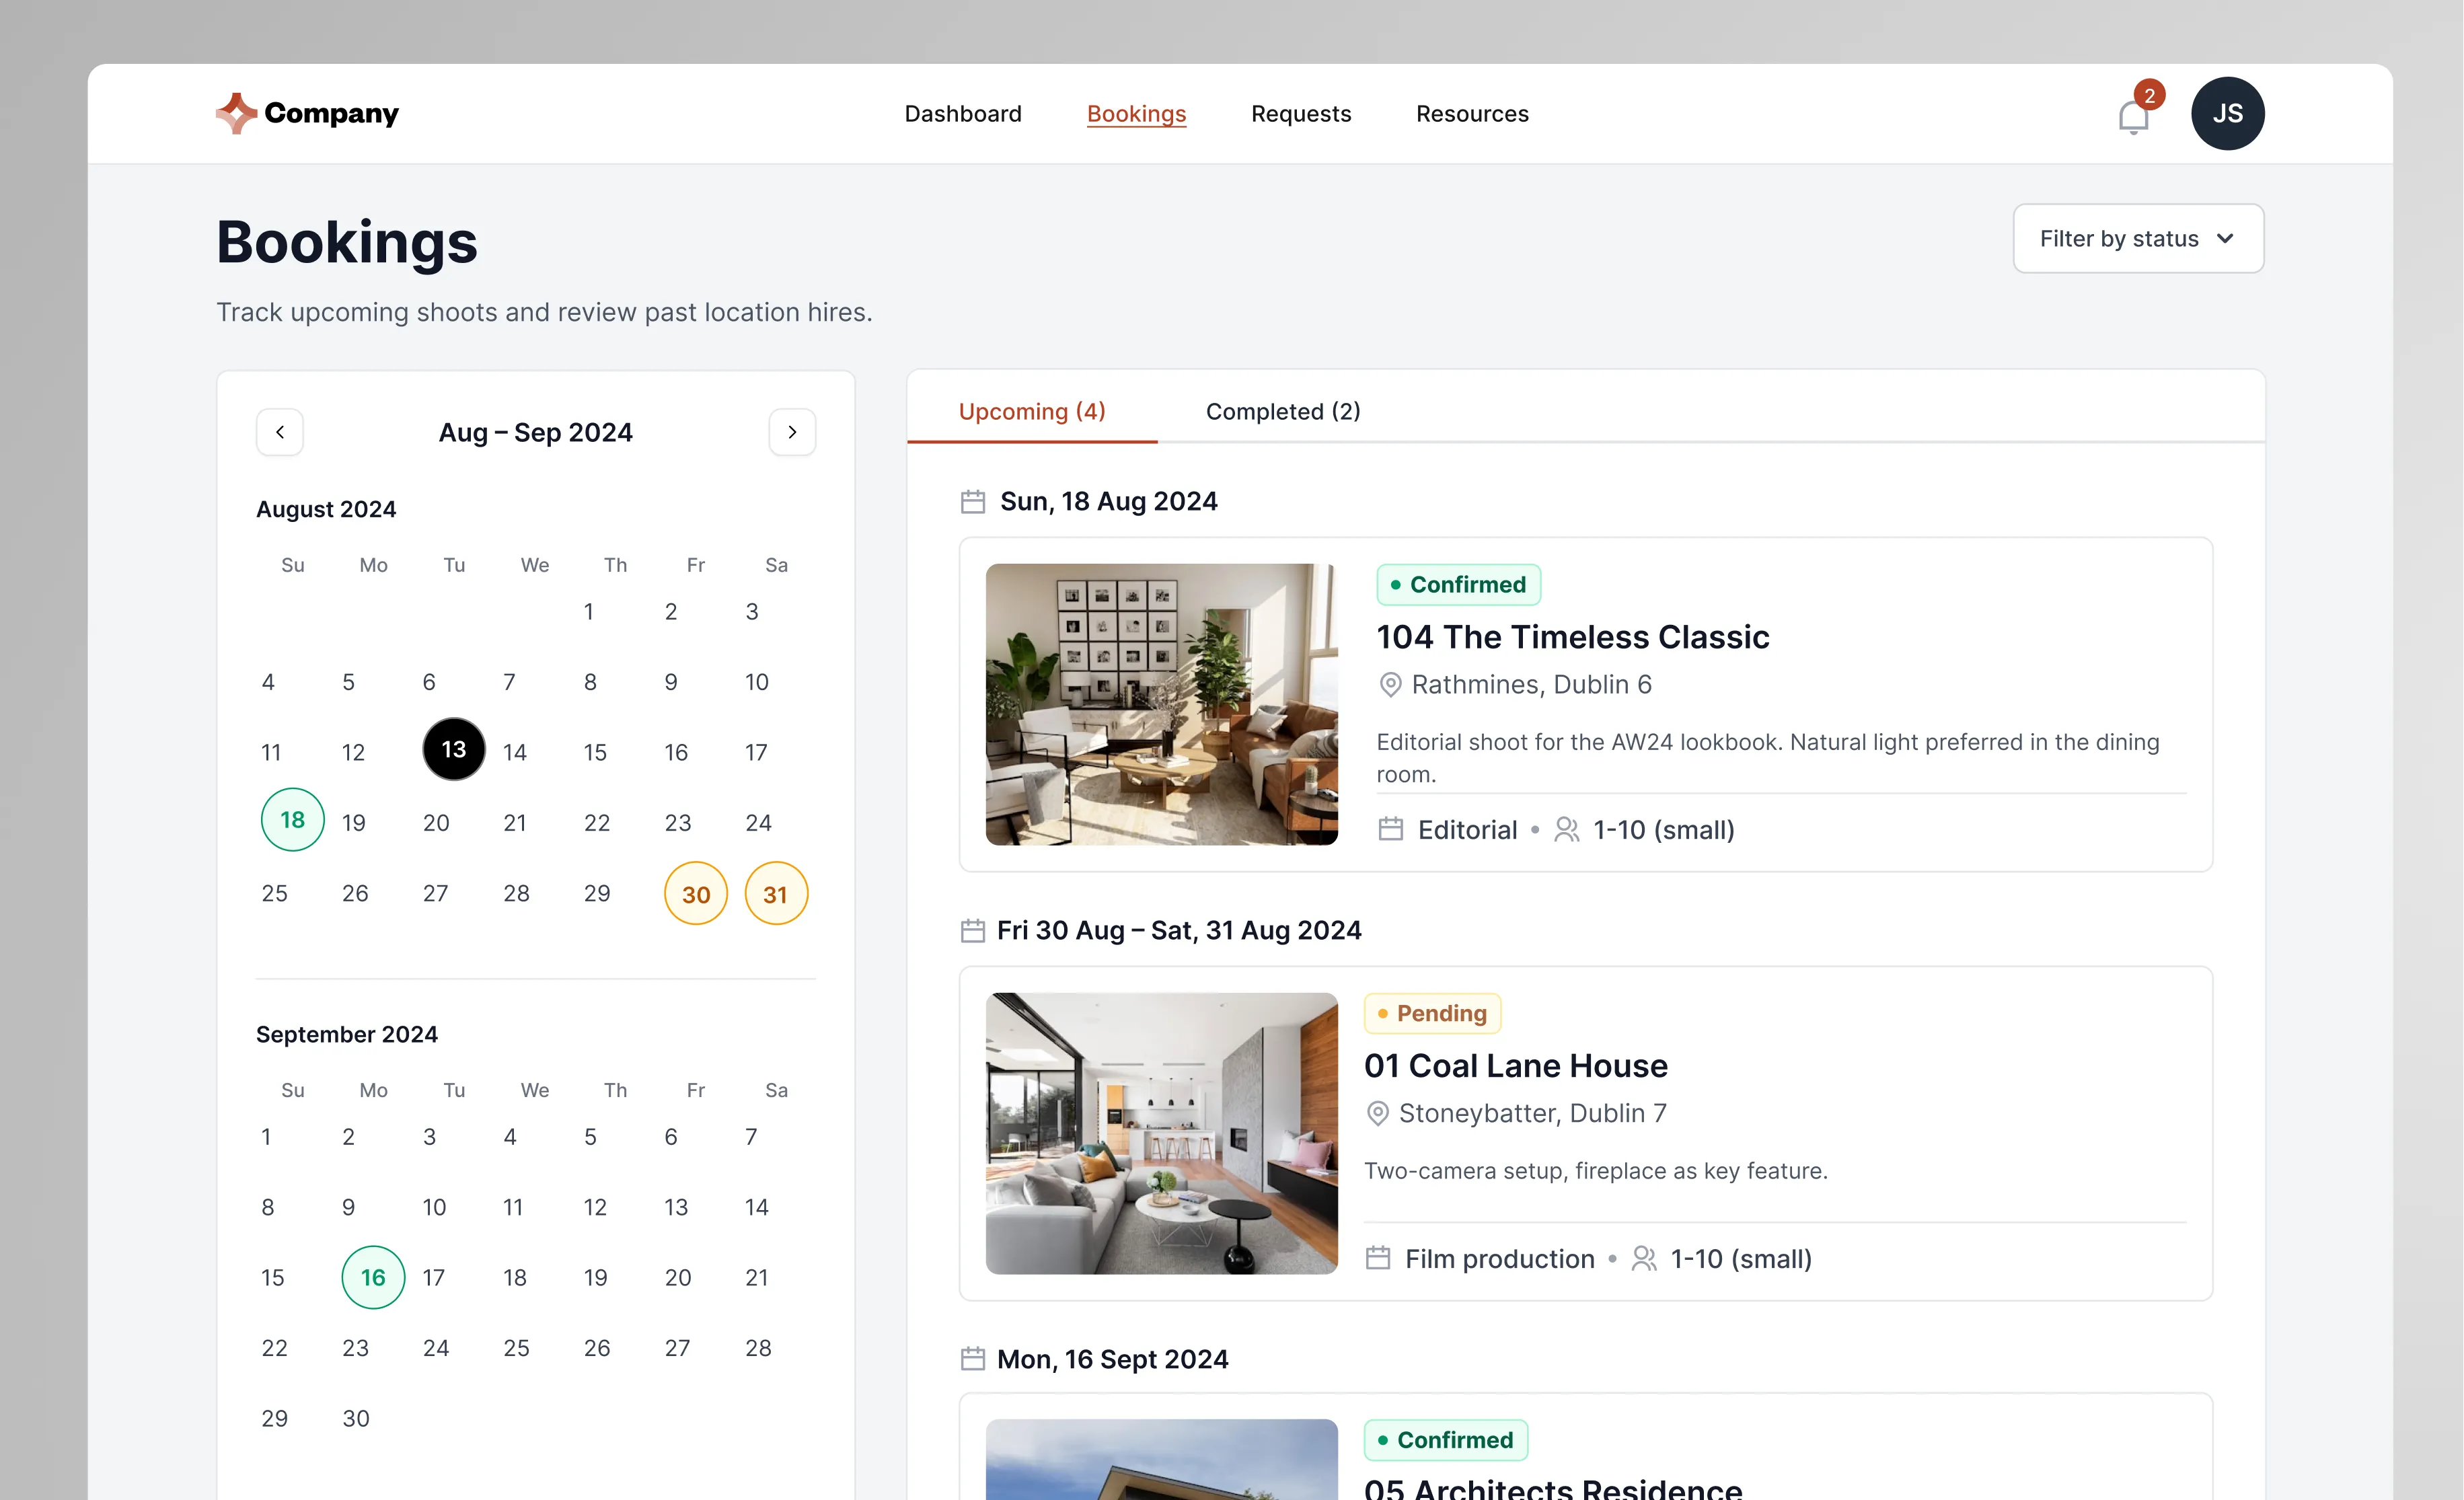The width and height of the screenshot is (2464, 1500).
Task: Click the Company logo
Action: [x=307, y=113]
